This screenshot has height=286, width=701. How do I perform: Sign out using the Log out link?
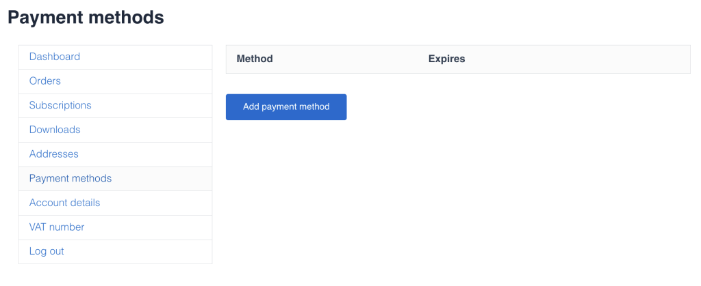coord(47,251)
